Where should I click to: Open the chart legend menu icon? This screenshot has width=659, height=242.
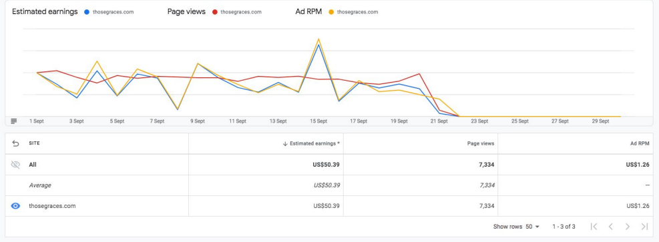[x=14, y=121]
